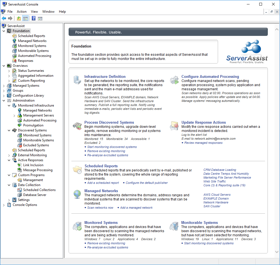Open the Help toolbar icon with question mark
Screen dimensions: 280x265
coord(33,18)
